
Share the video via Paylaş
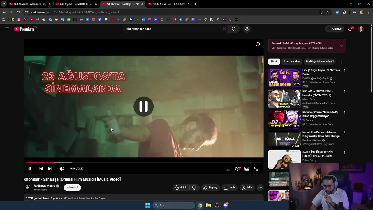(210, 188)
